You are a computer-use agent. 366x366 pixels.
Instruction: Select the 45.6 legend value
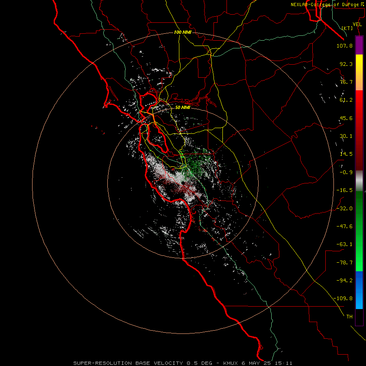click(x=346, y=118)
